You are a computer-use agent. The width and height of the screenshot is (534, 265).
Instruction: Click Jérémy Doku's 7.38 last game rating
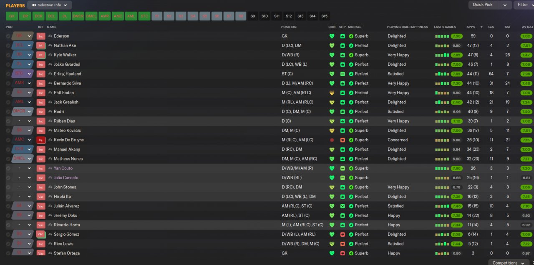(456, 215)
